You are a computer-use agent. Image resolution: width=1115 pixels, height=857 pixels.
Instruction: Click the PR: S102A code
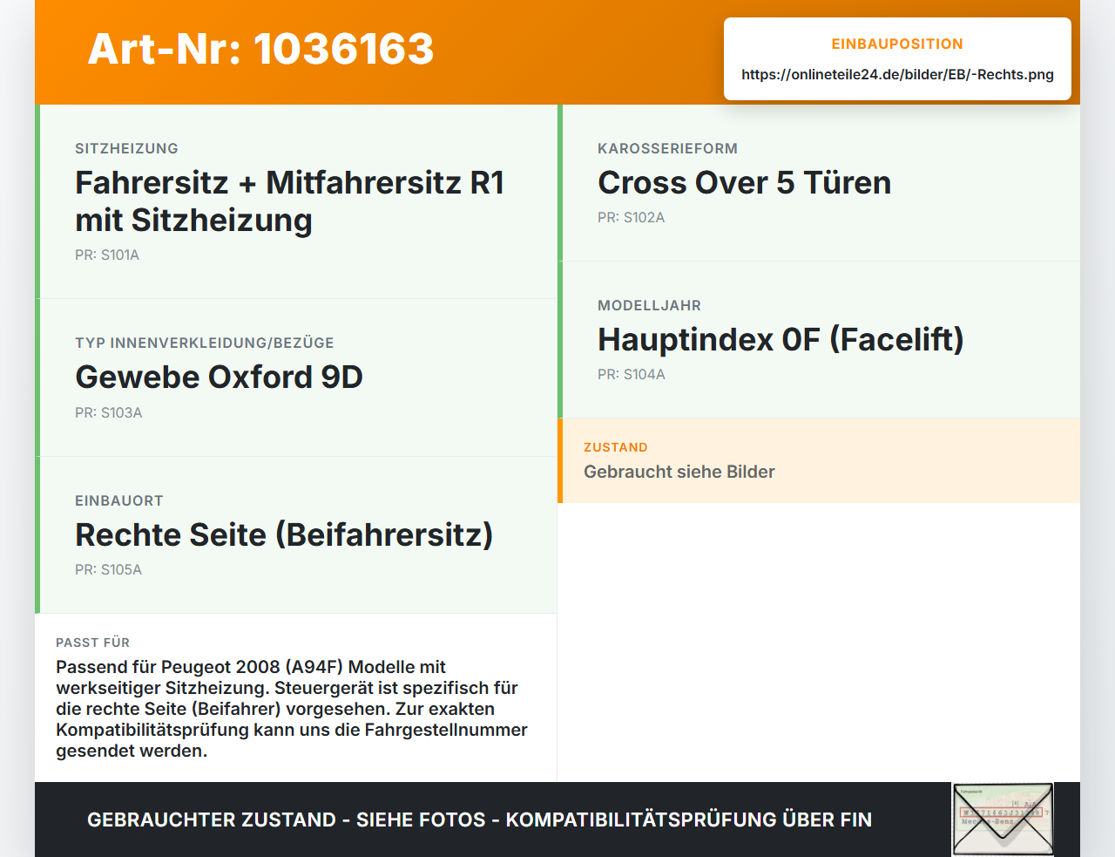click(631, 218)
